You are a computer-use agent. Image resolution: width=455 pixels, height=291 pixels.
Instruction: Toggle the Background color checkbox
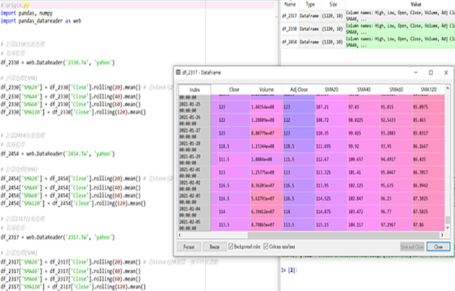(x=231, y=246)
